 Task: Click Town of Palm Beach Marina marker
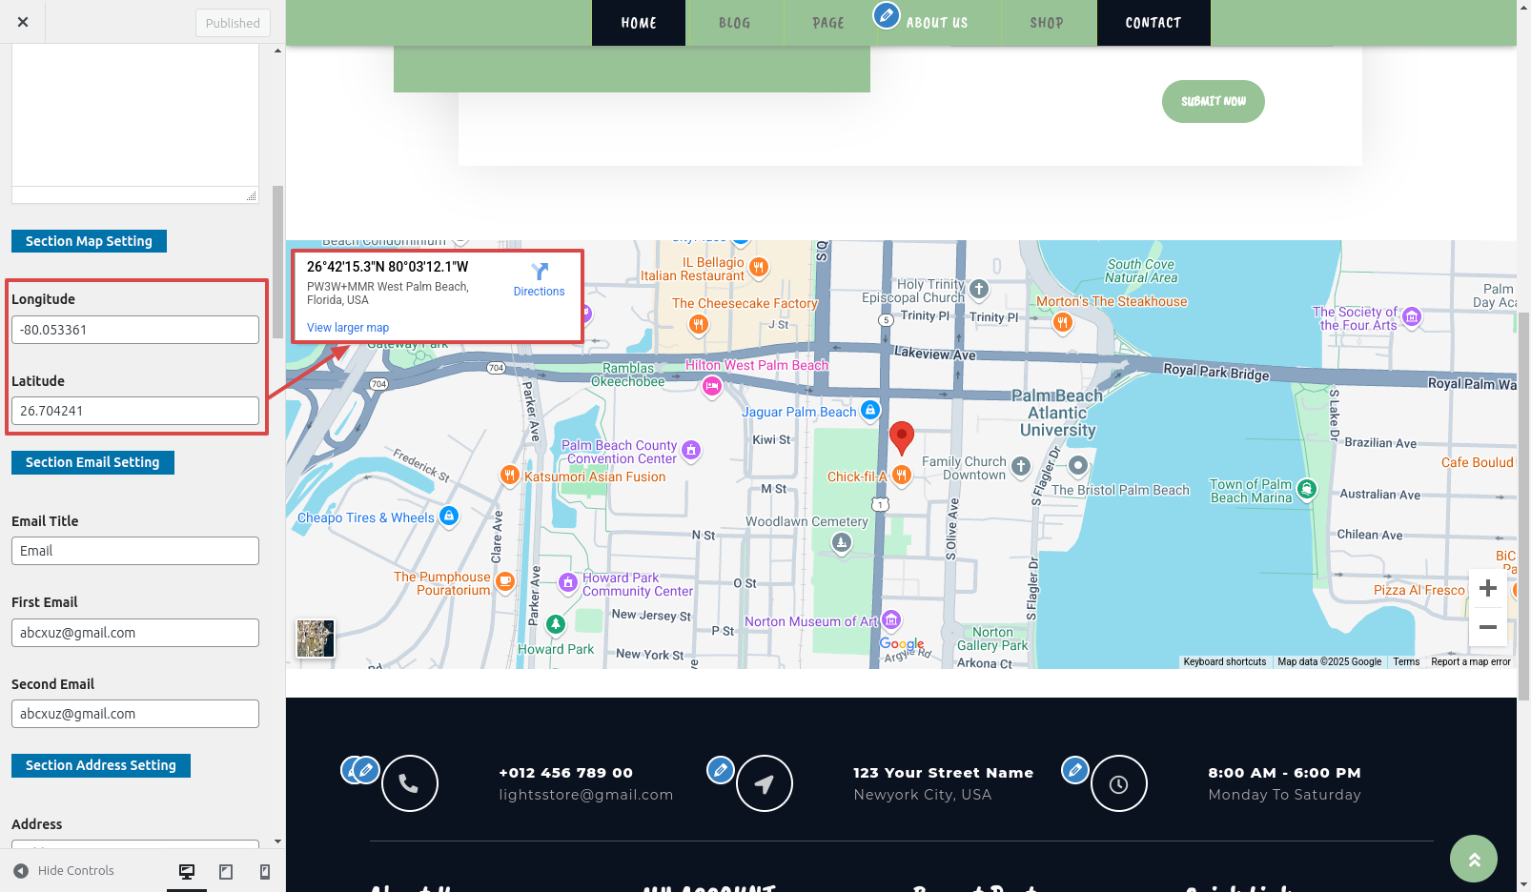[1307, 489]
